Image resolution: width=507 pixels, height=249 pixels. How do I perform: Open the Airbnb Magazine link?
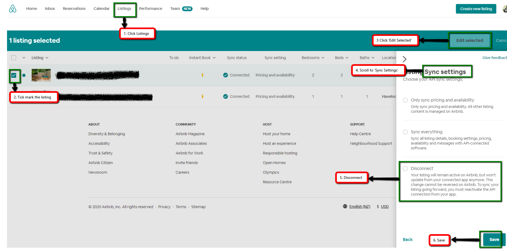(x=190, y=134)
